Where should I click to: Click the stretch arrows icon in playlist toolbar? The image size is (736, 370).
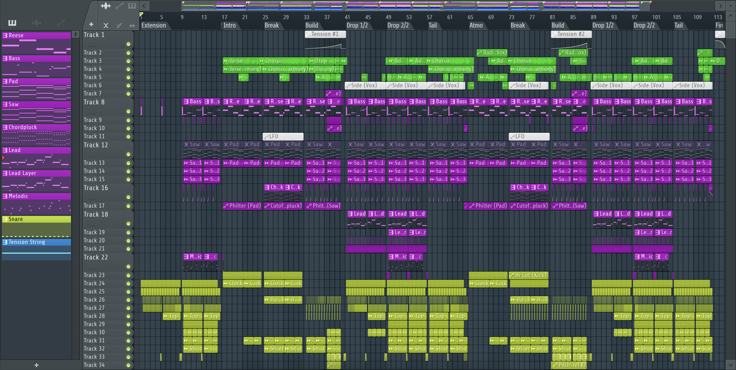pos(132,25)
